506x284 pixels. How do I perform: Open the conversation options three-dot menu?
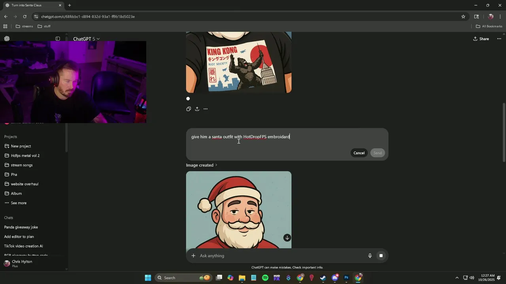point(499,39)
